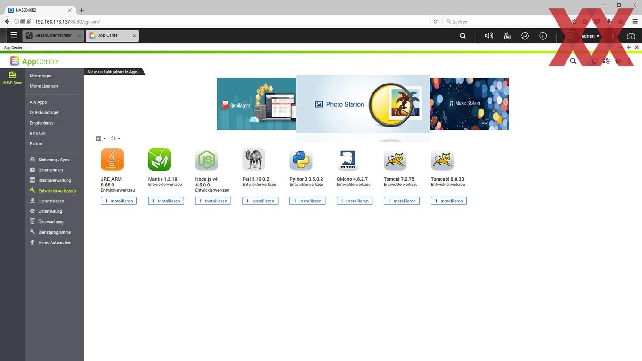Click the Python3 app icon
The width and height of the screenshot is (642, 361).
(301, 160)
